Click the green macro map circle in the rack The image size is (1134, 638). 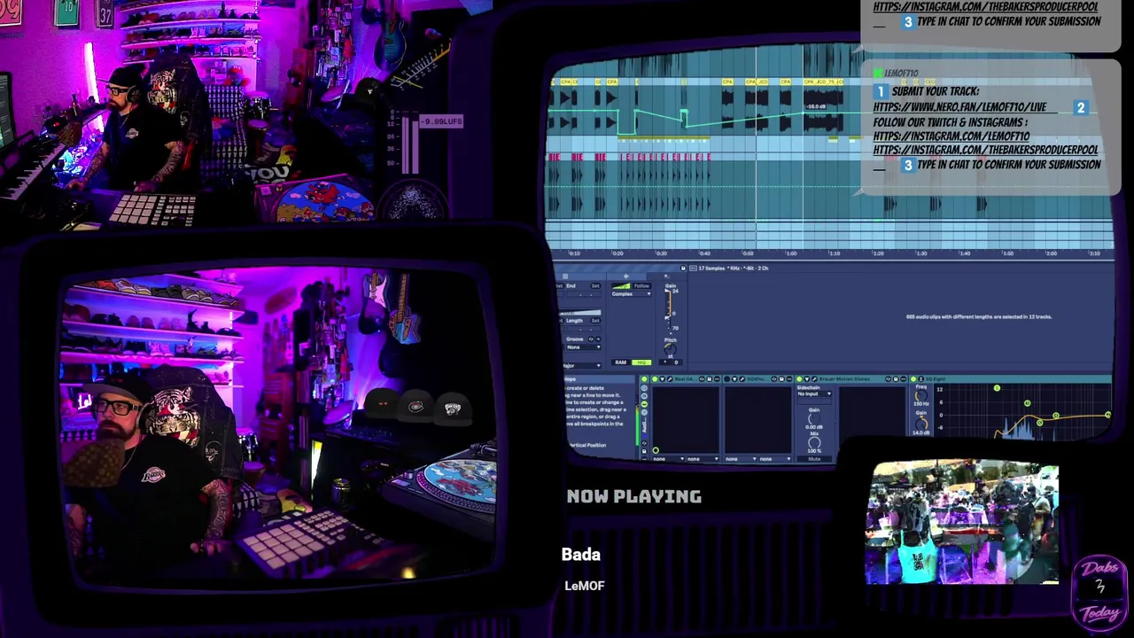point(656,450)
